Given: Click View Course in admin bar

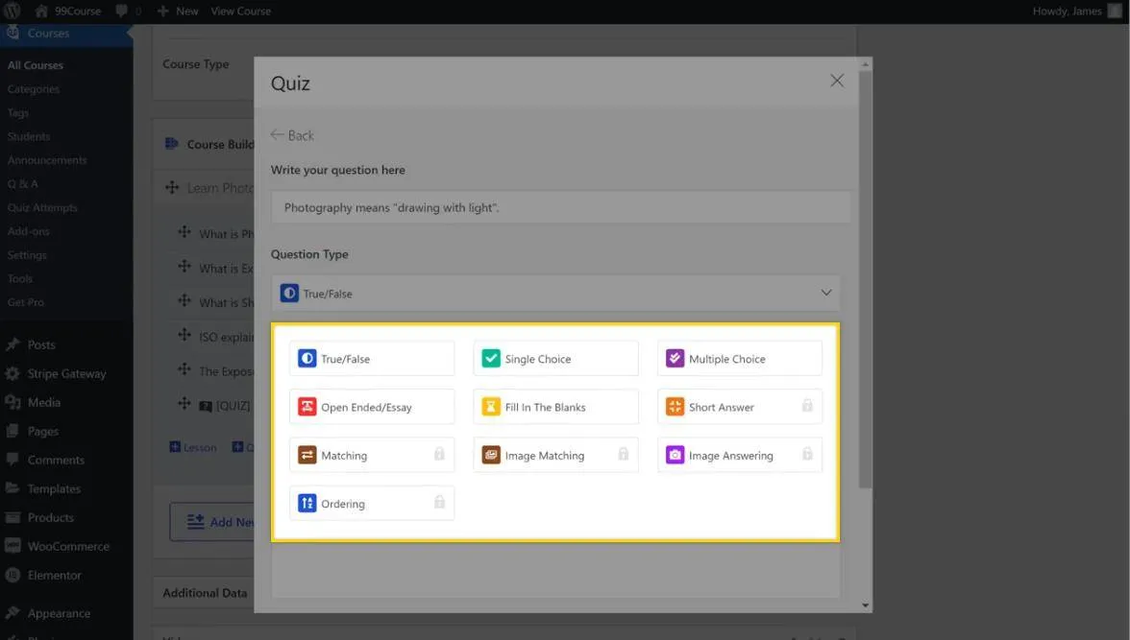Looking at the screenshot, I should tap(240, 12).
